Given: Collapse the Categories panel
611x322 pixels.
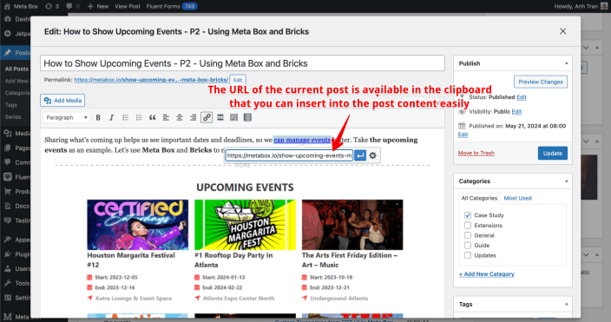Looking at the screenshot, I should pos(566,181).
